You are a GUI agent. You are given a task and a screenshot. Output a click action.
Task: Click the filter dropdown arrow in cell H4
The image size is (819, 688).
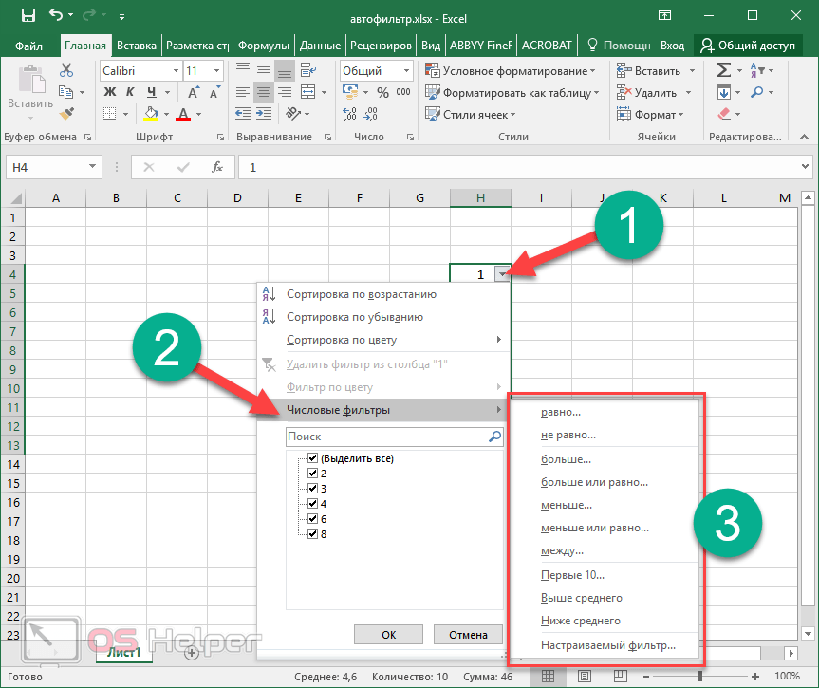[x=501, y=274]
